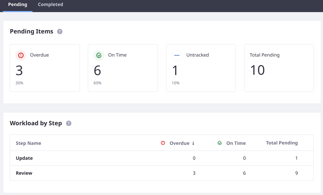This screenshot has width=323, height=195.
Task: Click the Pending Items heading
Action: (x=31, y=31)
